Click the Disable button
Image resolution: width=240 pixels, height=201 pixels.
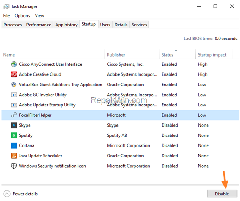point(222,194)
